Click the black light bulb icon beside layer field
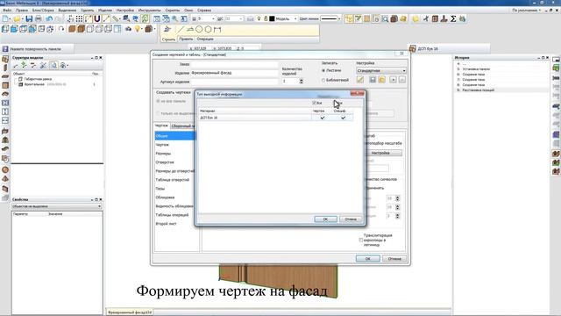 tap(259, 18)
